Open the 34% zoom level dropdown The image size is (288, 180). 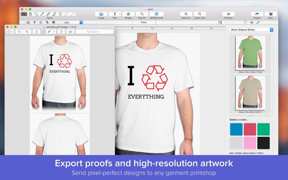pyautogui.click(x=81, y=22)
